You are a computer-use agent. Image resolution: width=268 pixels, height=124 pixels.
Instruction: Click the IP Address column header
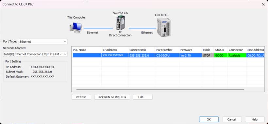[x=114, y=50]
